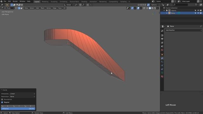
Task: Open the Add Modifier dropdown
Action: [183, 30]
